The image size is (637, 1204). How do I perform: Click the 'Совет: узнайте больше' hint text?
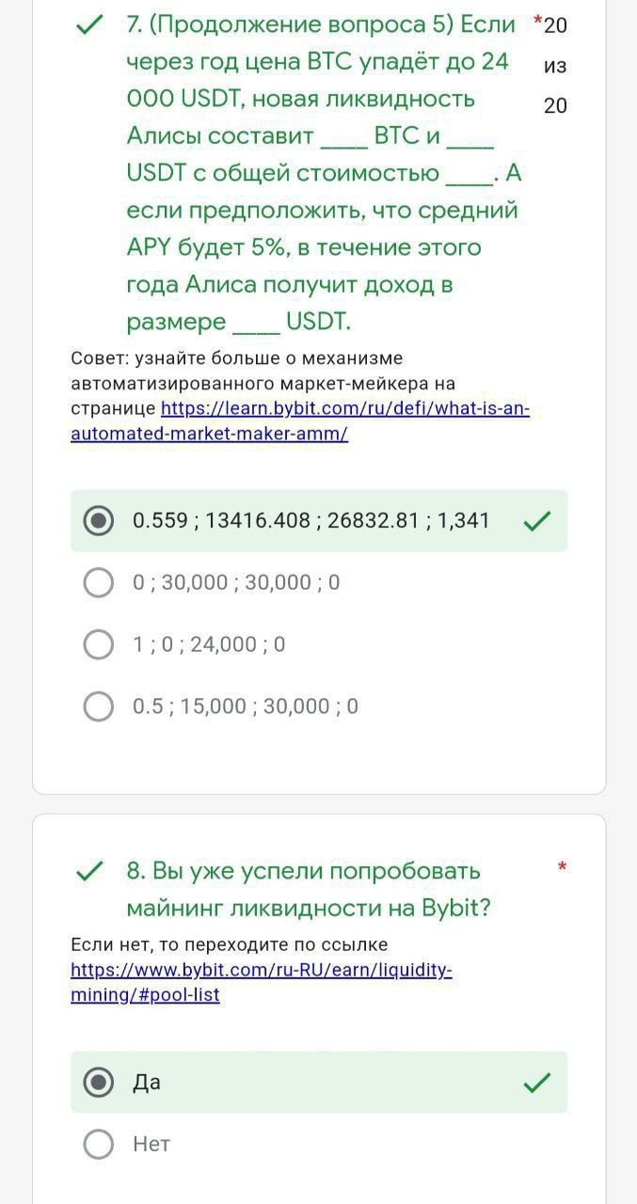236,358
